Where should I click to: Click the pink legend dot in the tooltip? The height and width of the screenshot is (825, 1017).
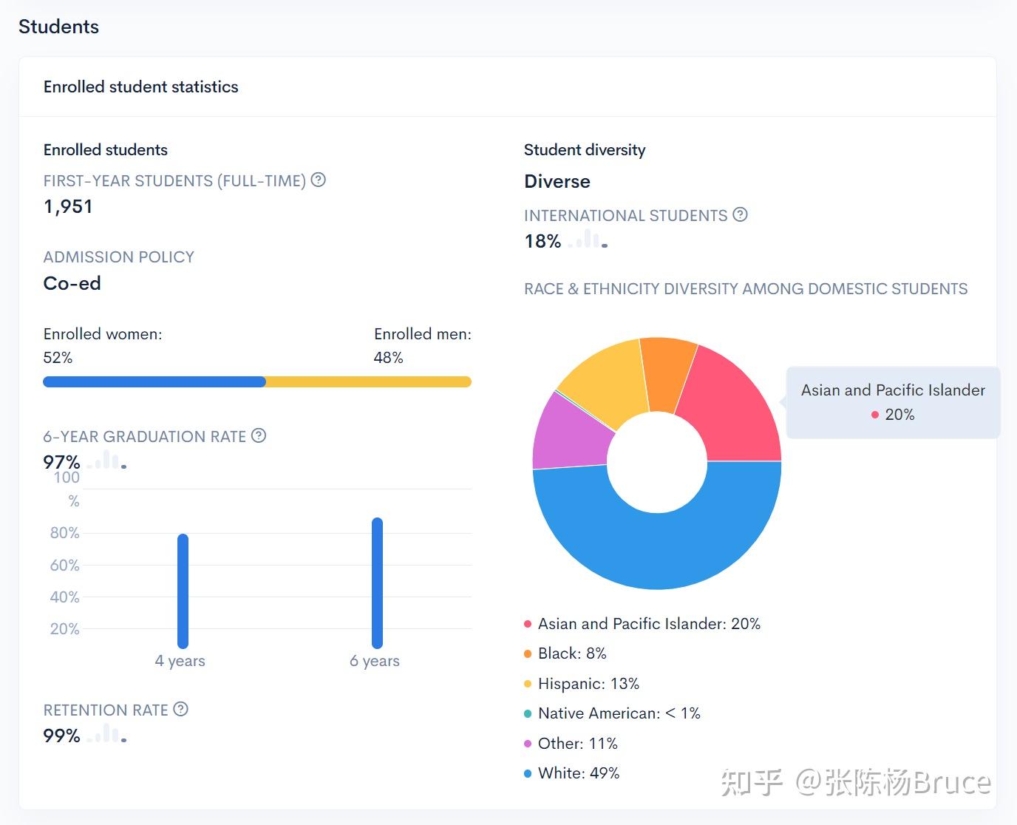click(875, 415)
